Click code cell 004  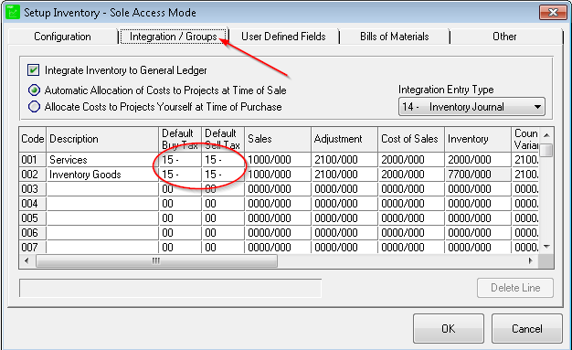pyautogui.click(x=33, y=204)
